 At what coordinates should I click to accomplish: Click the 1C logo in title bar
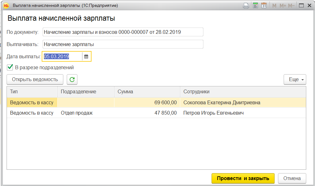point(6,5)
